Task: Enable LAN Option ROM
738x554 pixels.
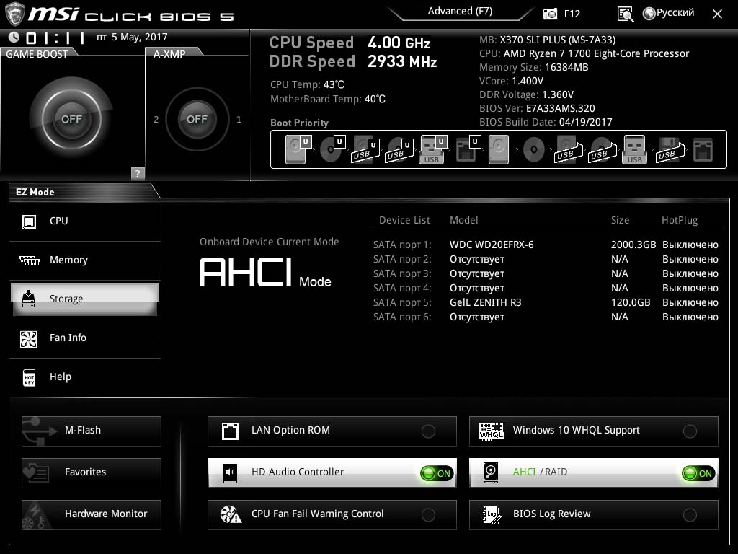Action: [x=332, y=431]
